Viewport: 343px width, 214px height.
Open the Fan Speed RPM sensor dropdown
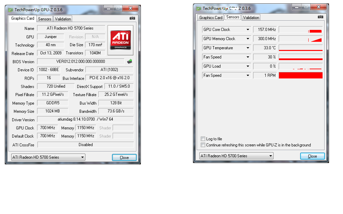click(248, 75)
